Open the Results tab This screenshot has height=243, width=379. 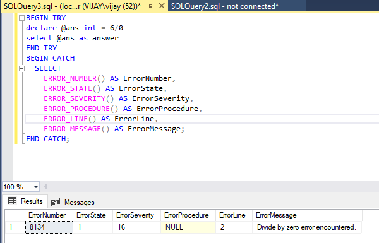[25, 201]
